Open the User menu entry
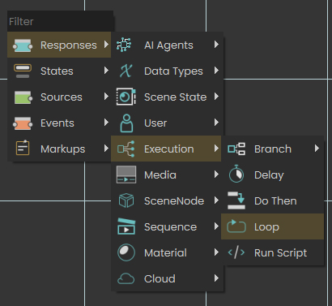Screen dimensions: 332x306 pyautogui.click(x=167, y=123)
